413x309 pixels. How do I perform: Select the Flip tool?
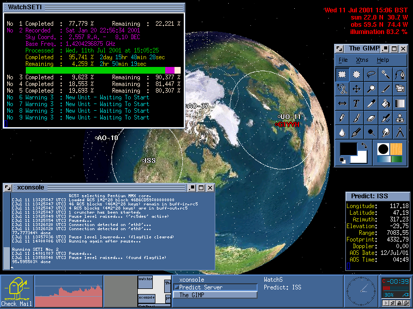(x=342, y=104)
